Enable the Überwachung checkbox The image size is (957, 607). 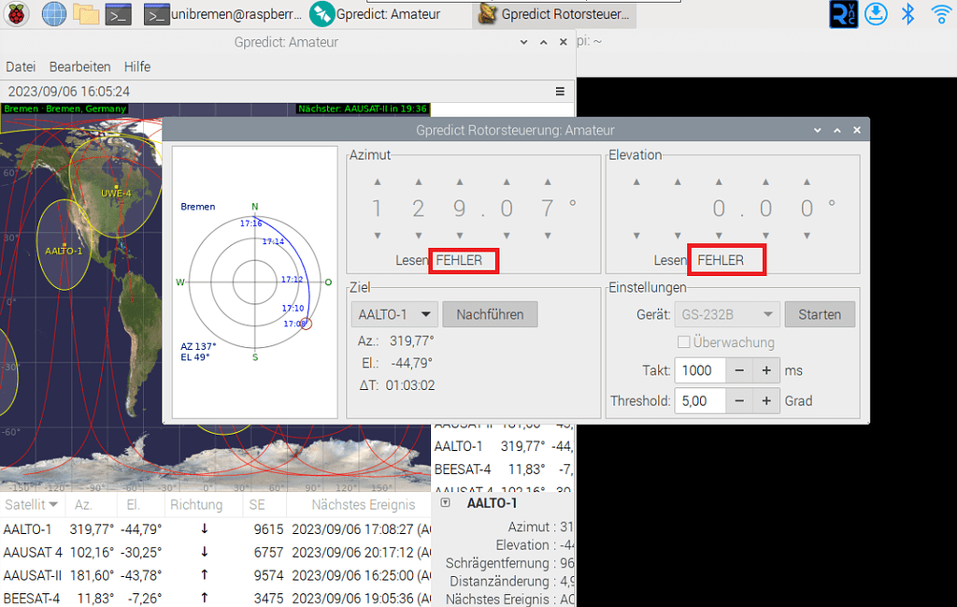click(x=683, y=342)
